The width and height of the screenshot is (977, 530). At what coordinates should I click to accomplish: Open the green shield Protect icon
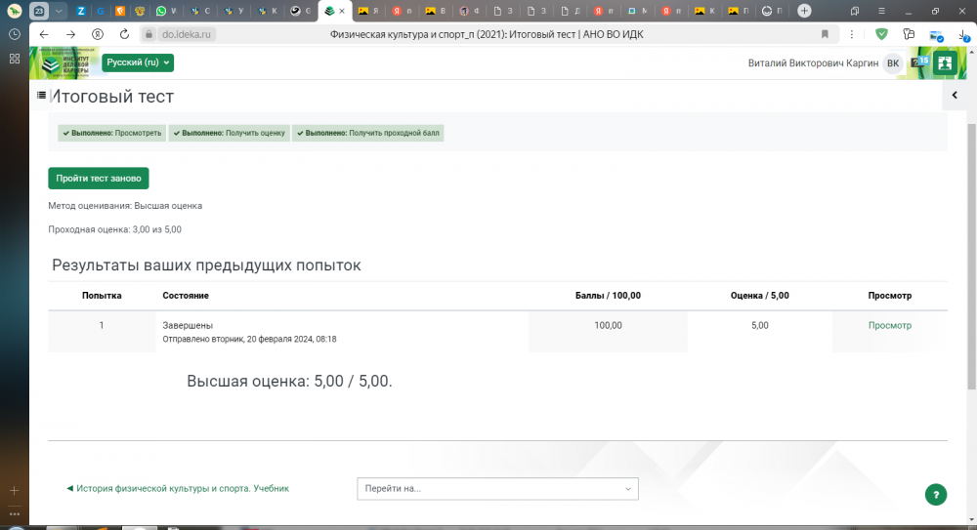(881, 34)
